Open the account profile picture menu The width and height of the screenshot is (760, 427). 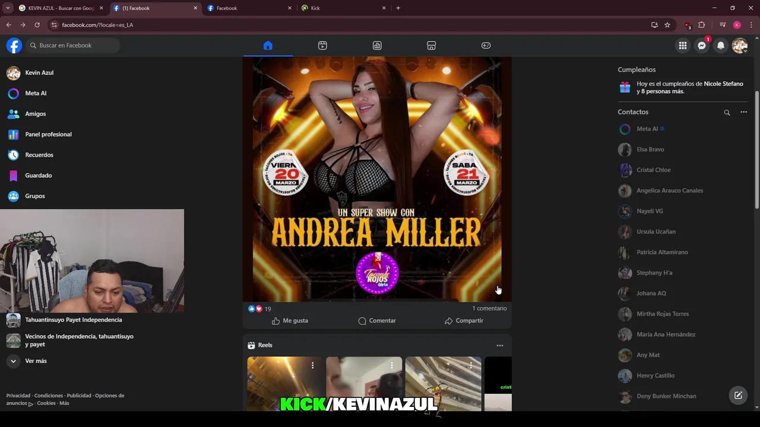pyautogui.click(x=740, y=46)
